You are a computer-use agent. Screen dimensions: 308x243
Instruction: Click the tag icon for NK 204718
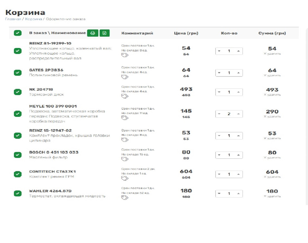125,96
